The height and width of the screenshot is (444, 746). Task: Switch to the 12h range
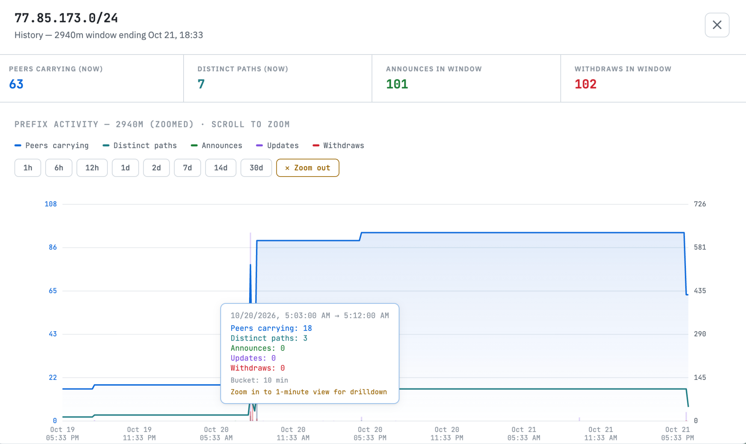(x=92, y=168)
